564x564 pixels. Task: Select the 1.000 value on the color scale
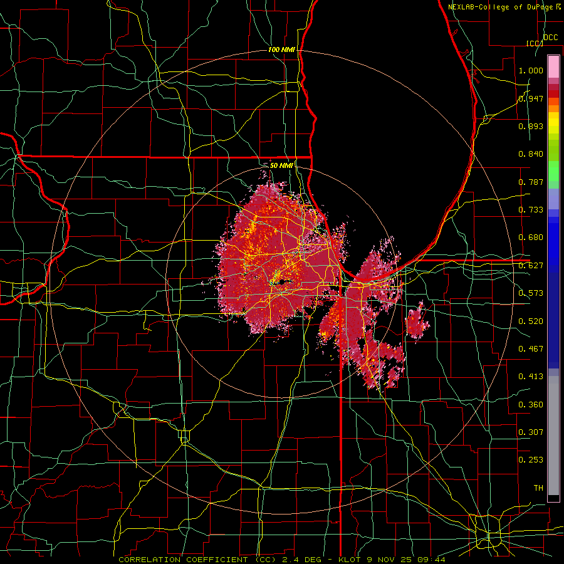tap(531, 70)
